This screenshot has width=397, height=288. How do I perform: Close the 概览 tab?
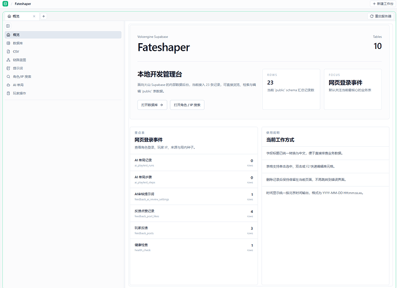click(34, 16)
